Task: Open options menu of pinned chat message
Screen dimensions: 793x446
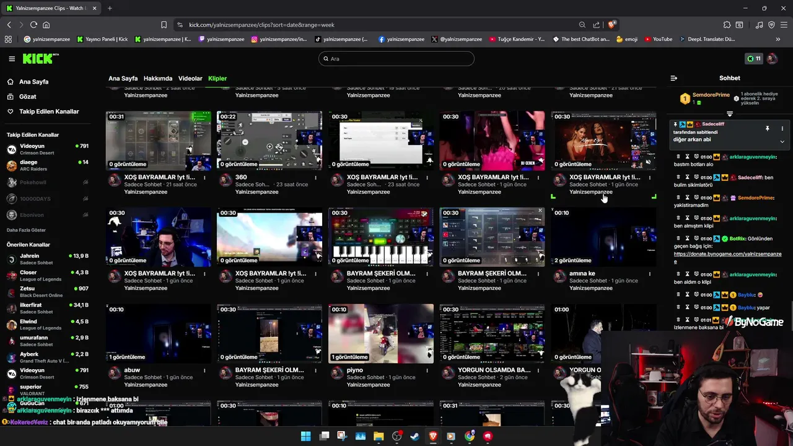Action: click(782, 128)
